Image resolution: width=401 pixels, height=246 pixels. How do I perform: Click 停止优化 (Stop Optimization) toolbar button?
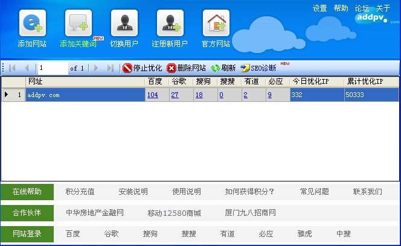point(142,68)
